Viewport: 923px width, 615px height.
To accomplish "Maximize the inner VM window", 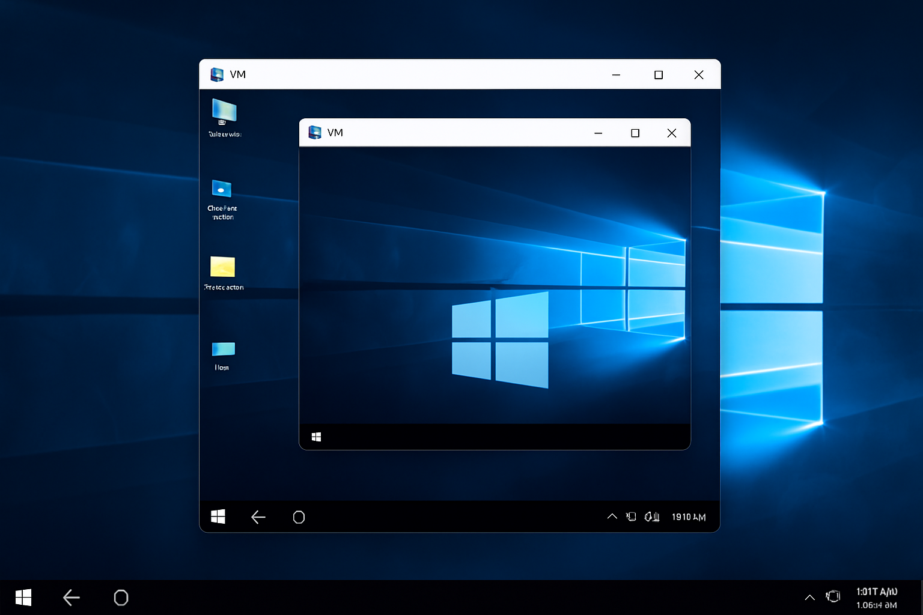I will pos(635,133).
